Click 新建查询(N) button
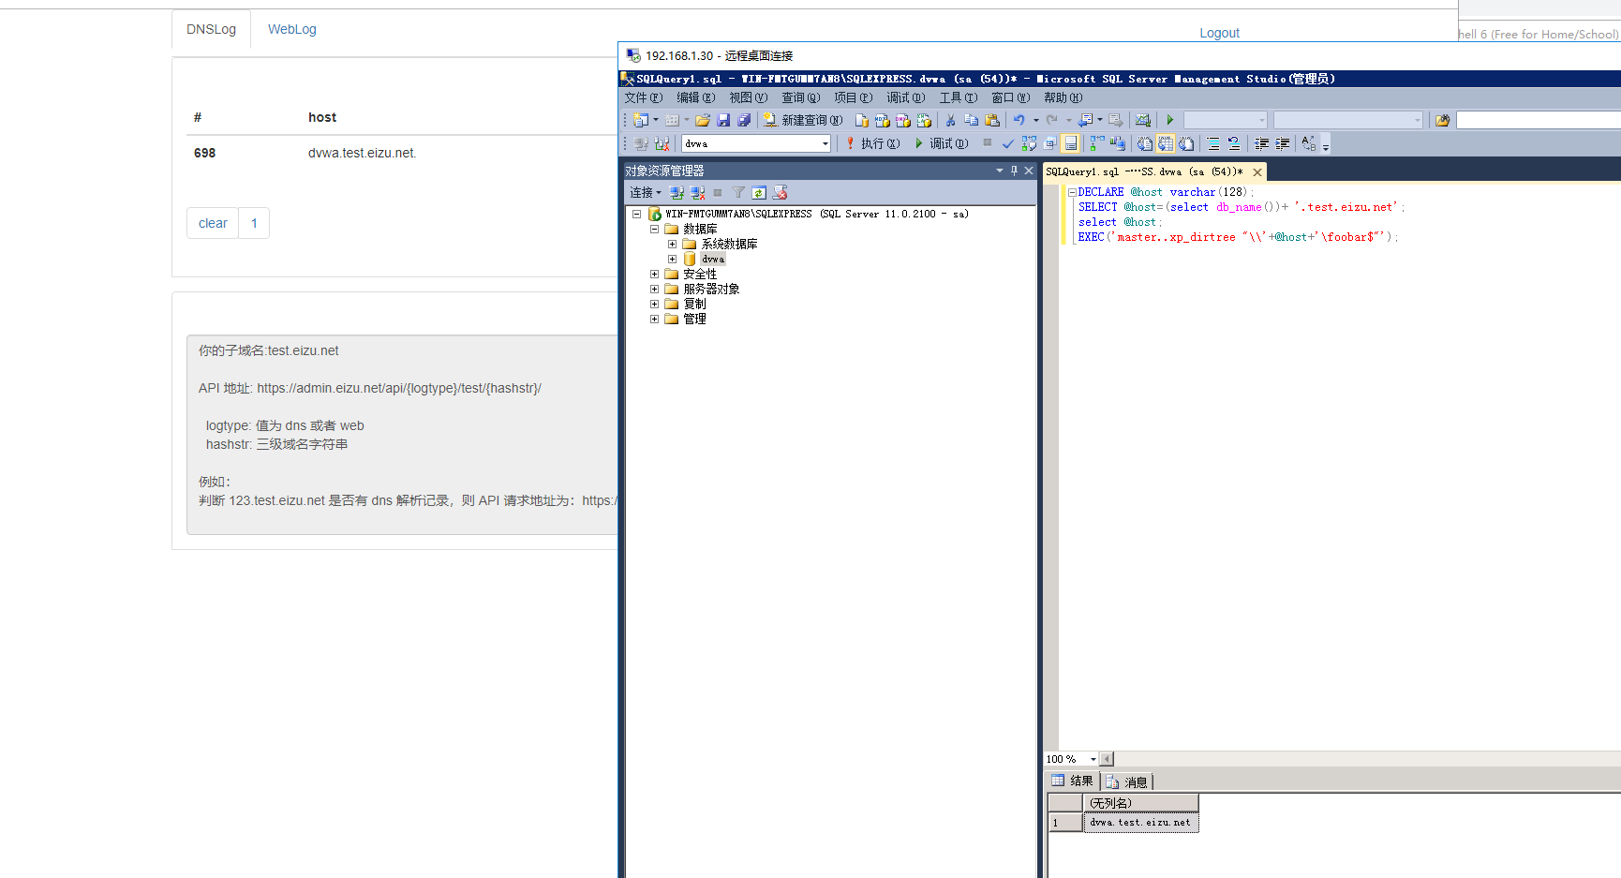The width and height of the screenshot is (1621, 878). (x=803, y=120)
